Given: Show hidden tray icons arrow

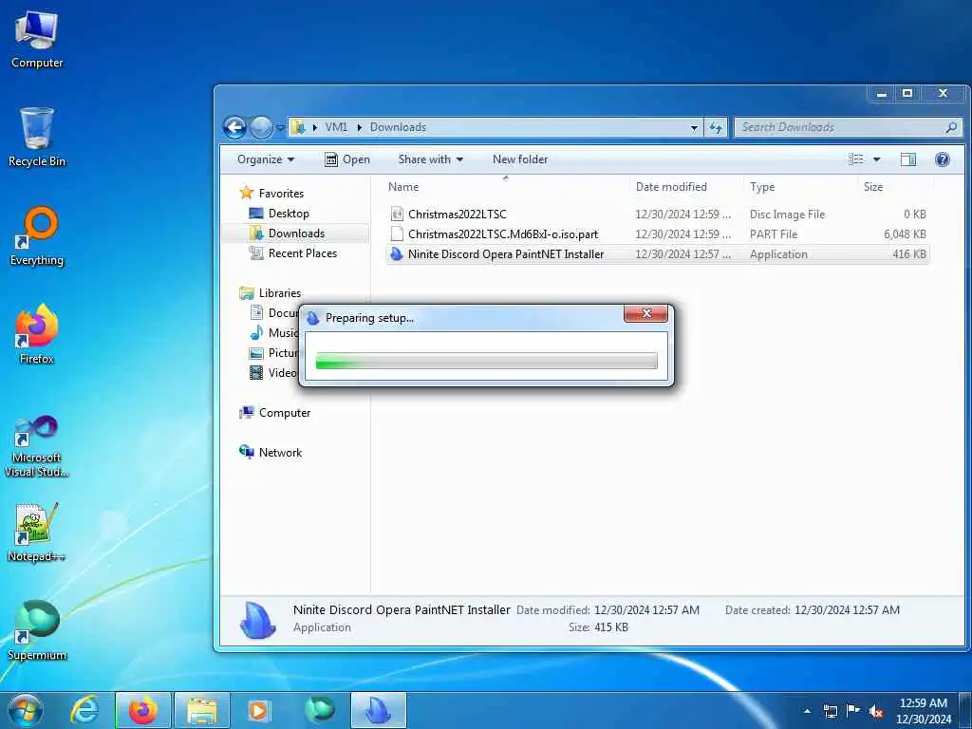Looking at the screenshot, I should (x=807, y=711).
